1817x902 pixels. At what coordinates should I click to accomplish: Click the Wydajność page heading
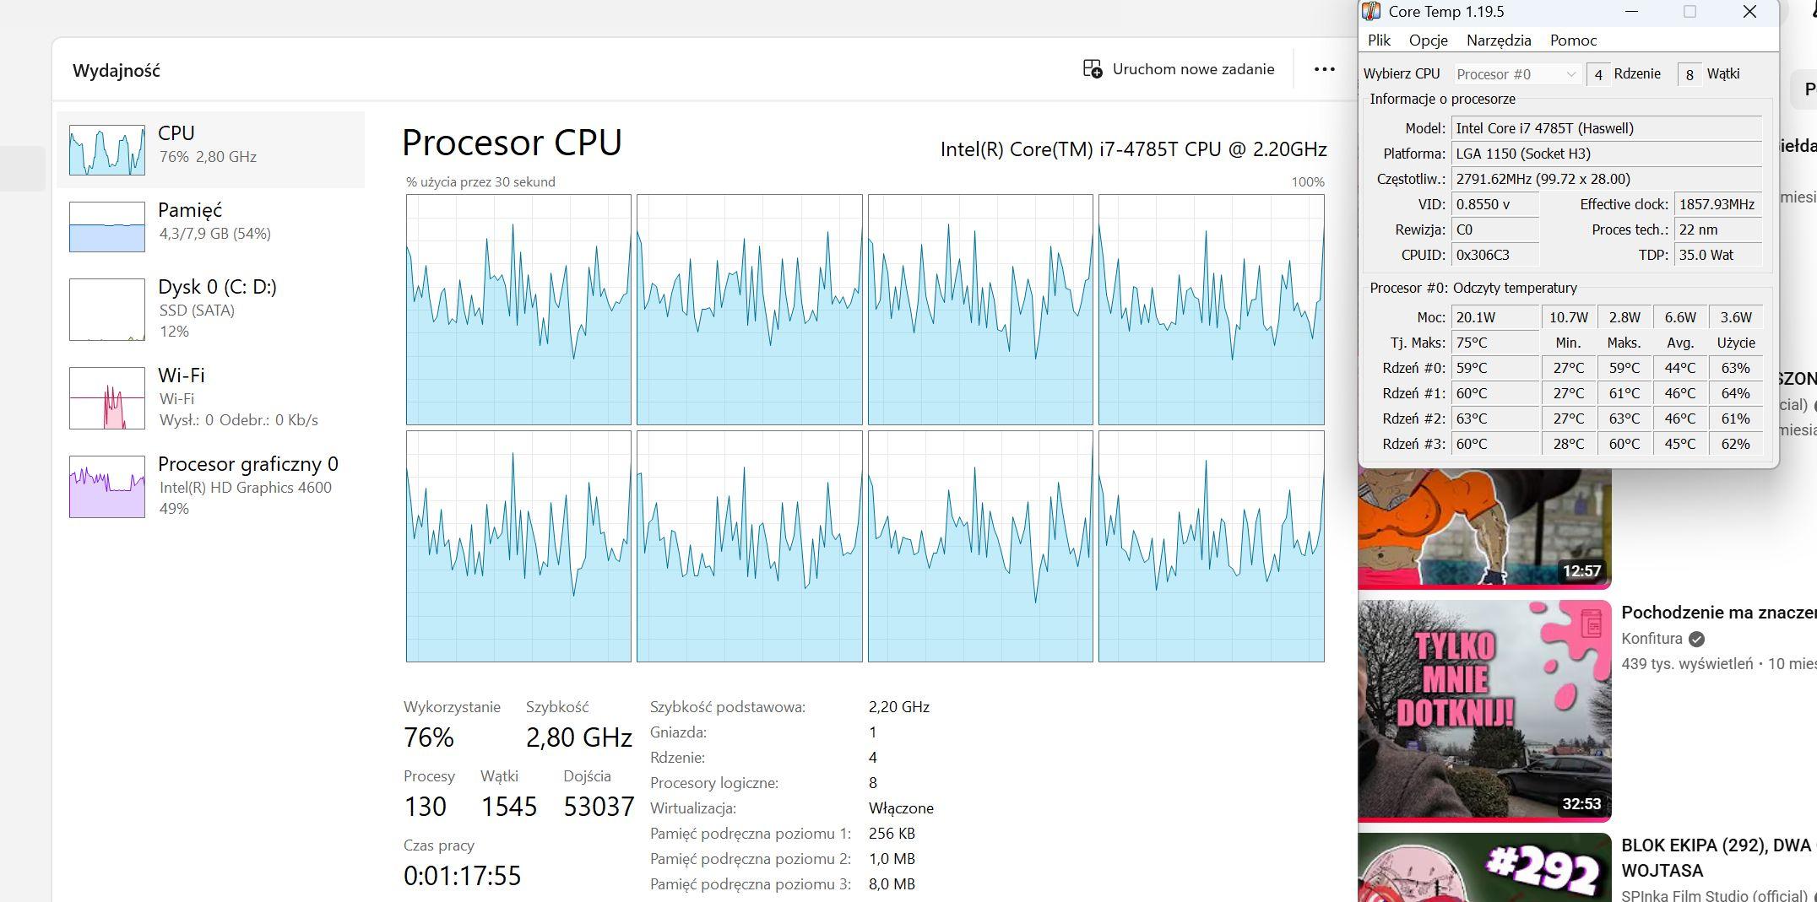117,71
